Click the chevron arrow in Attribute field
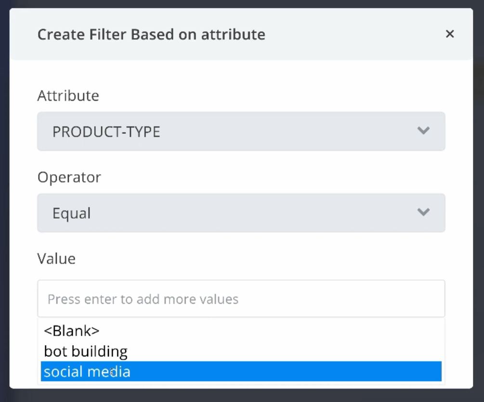This screenshot has height=402, width=484. (423, 130)
